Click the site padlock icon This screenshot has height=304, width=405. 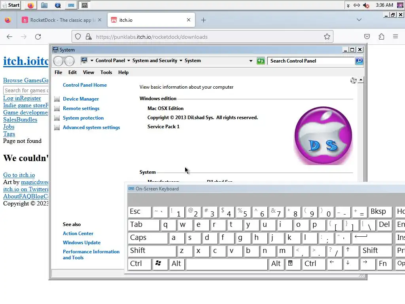pyautogui.click(x=89, y=37)
